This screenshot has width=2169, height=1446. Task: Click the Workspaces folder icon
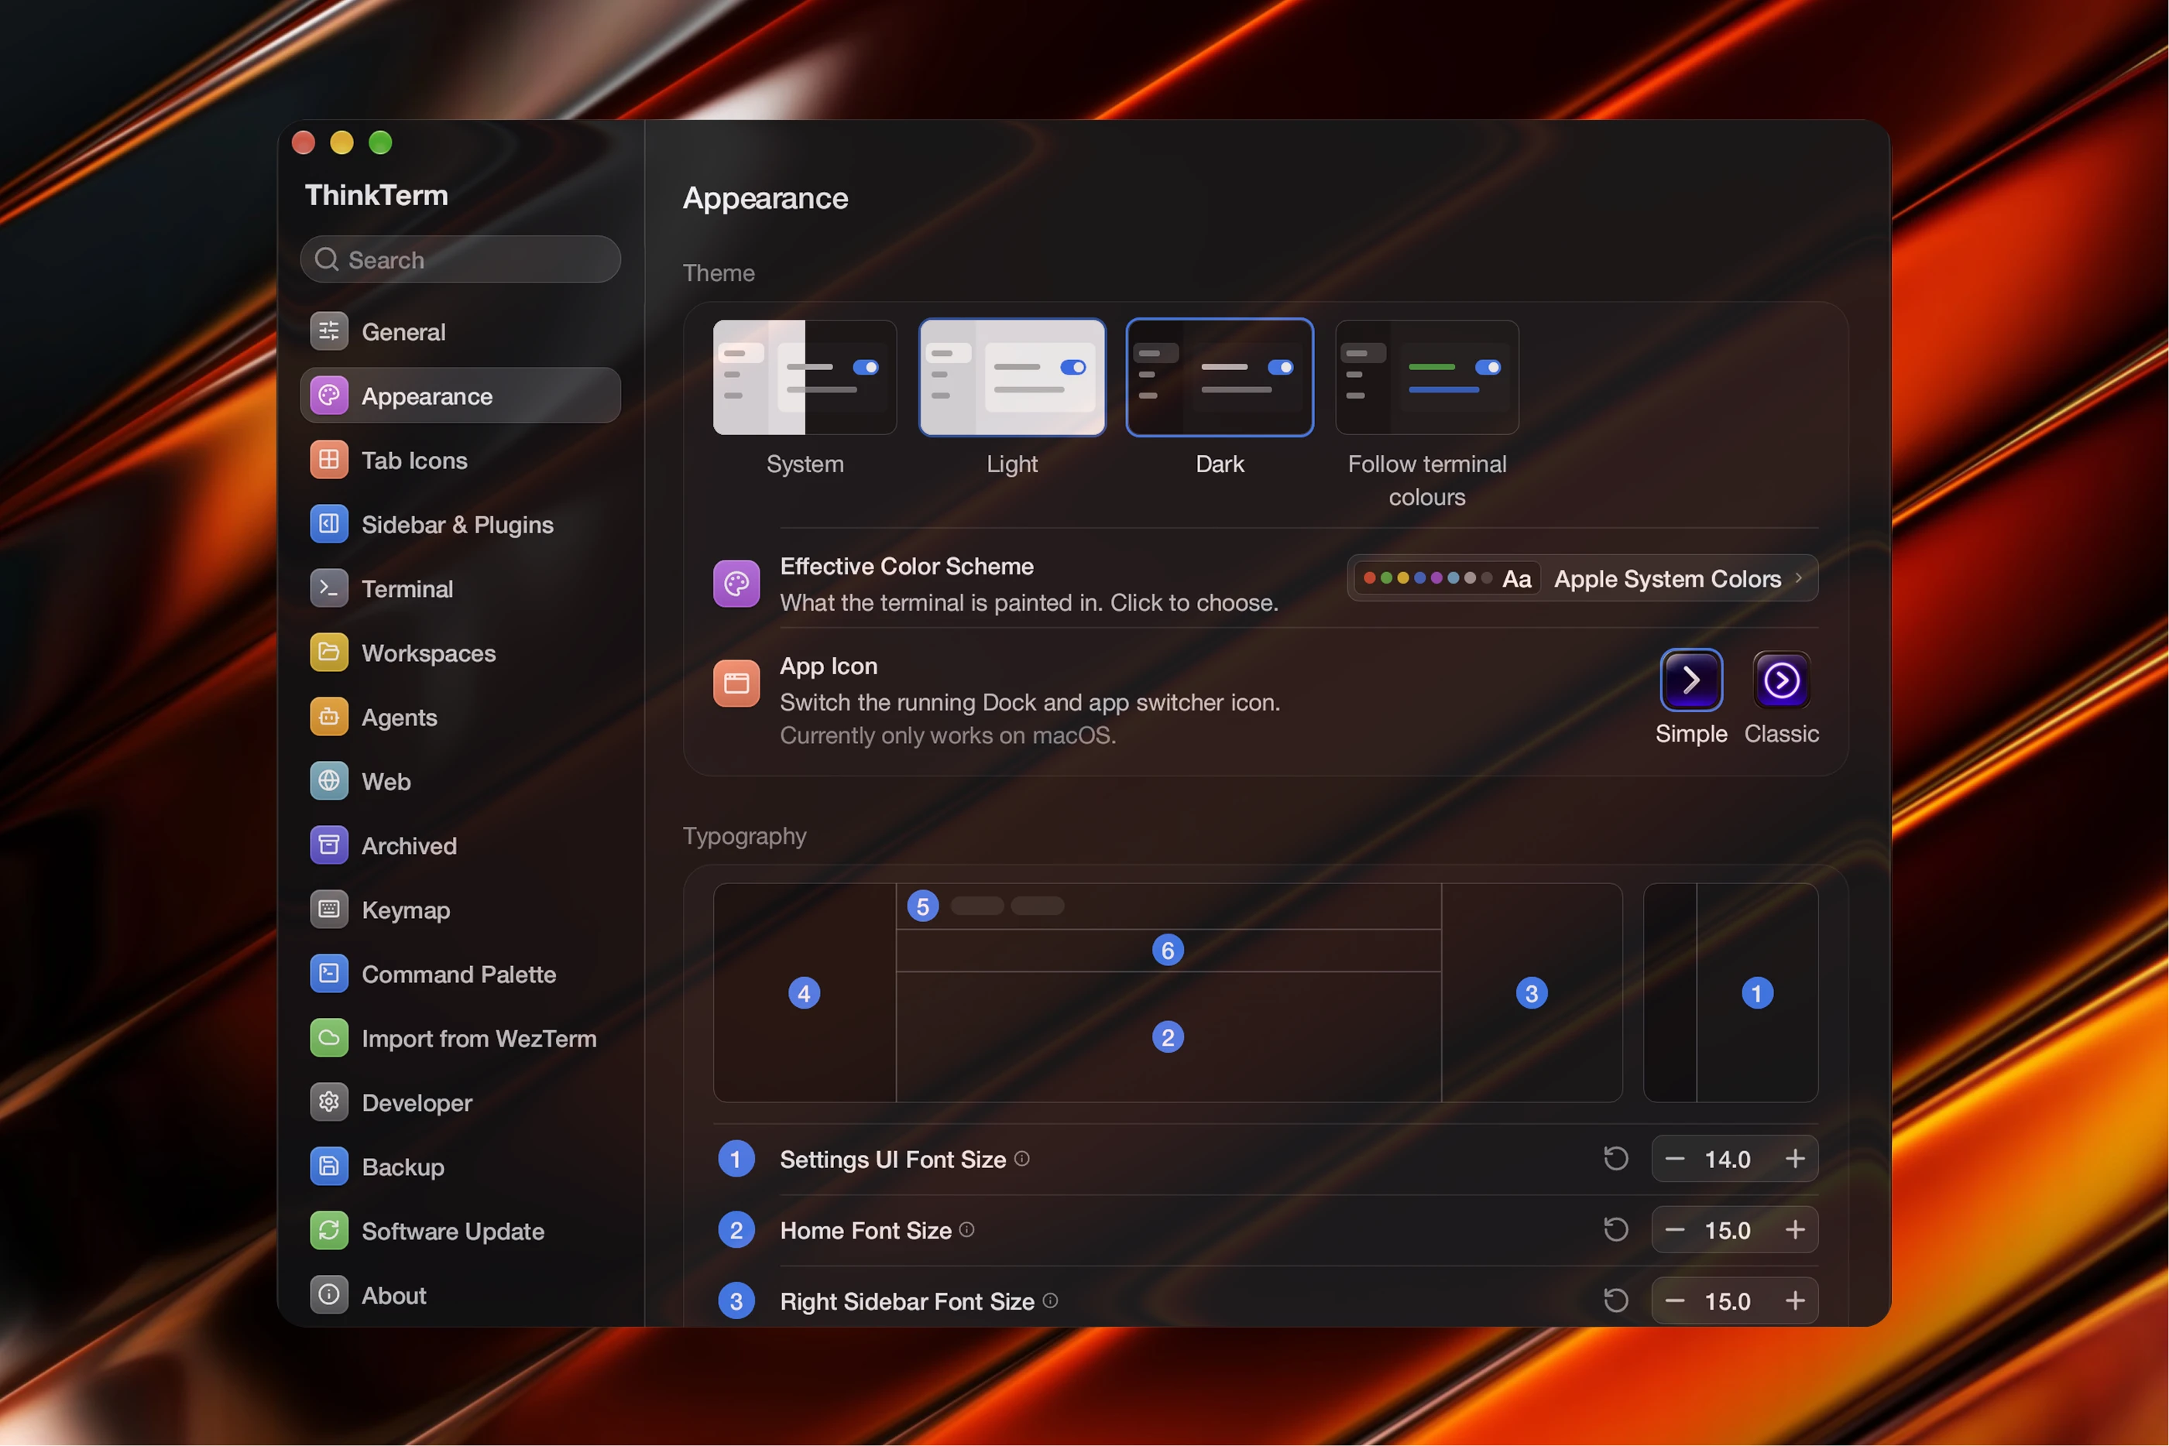click(328, 653)
